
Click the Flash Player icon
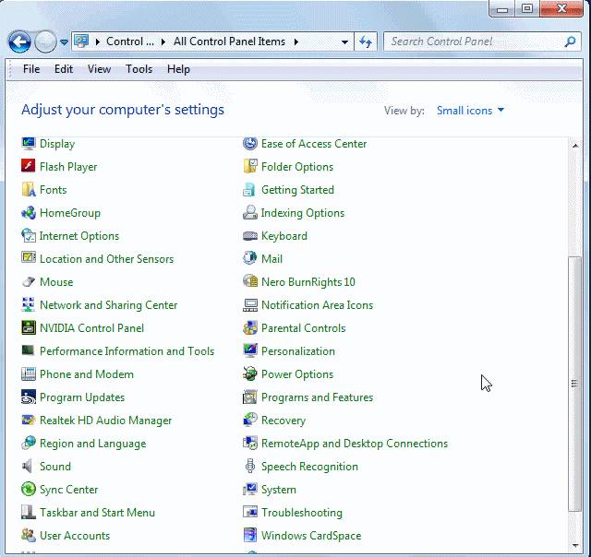pos(29,167)
